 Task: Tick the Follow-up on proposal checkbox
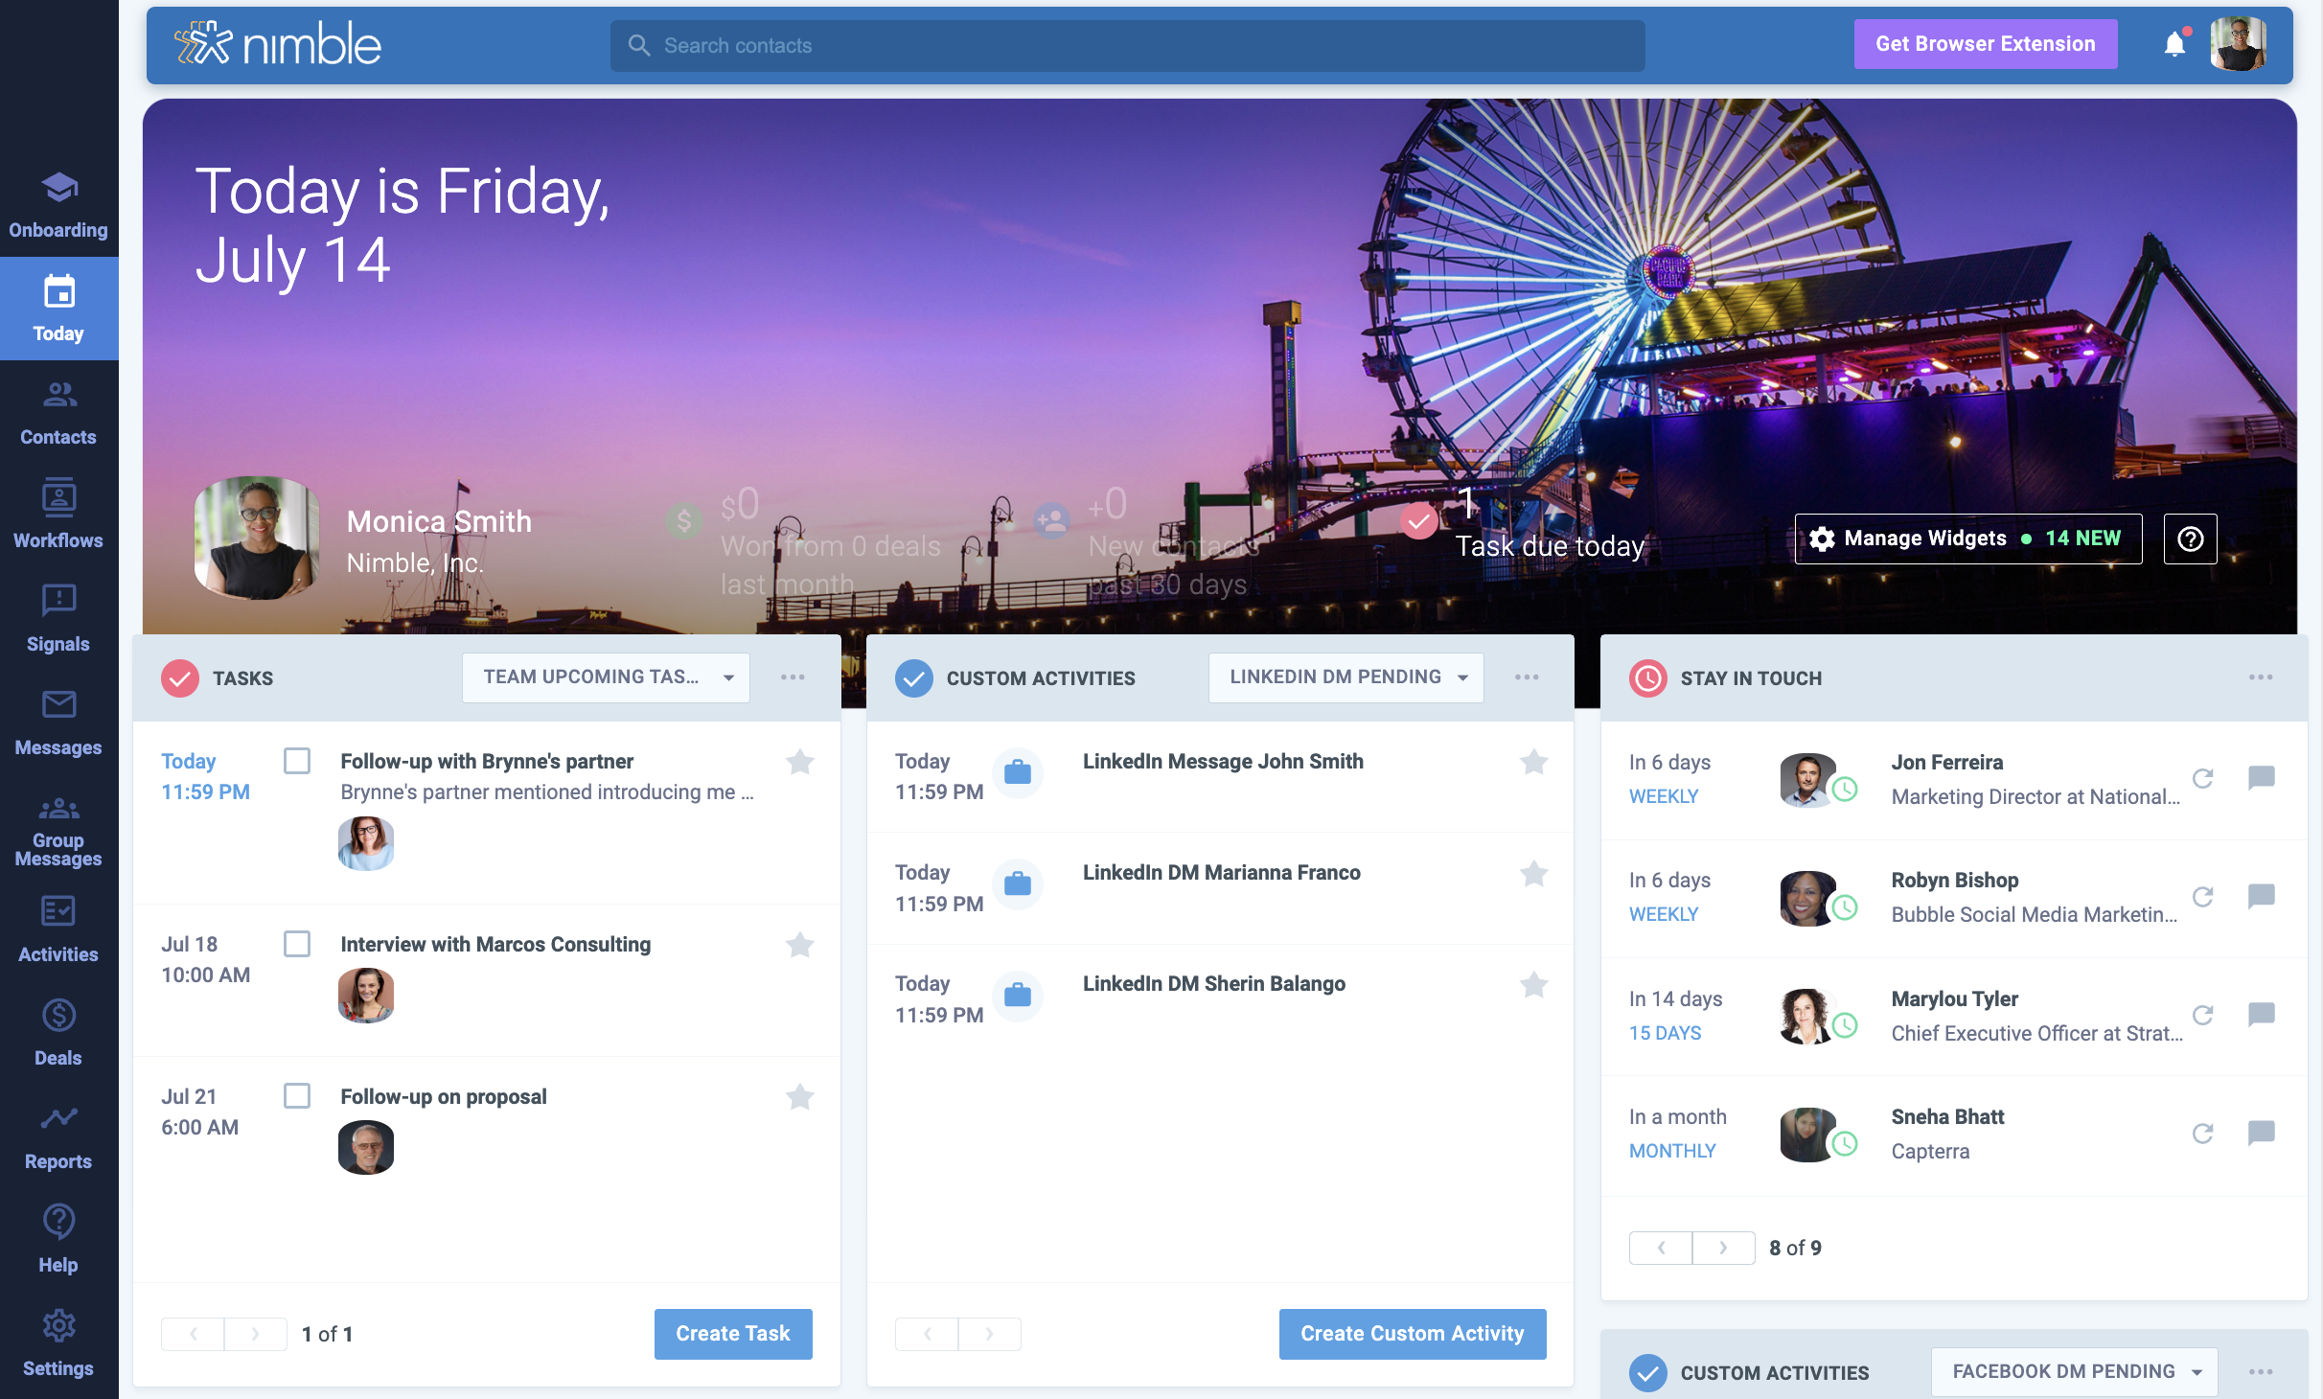297,1096
